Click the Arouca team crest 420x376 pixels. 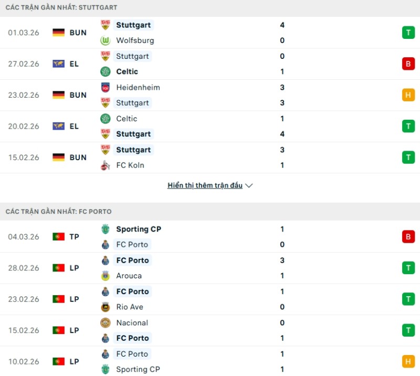click(106, 276)
